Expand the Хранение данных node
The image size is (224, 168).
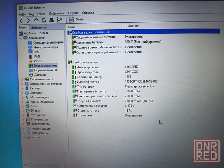click(x=23, y=102)
